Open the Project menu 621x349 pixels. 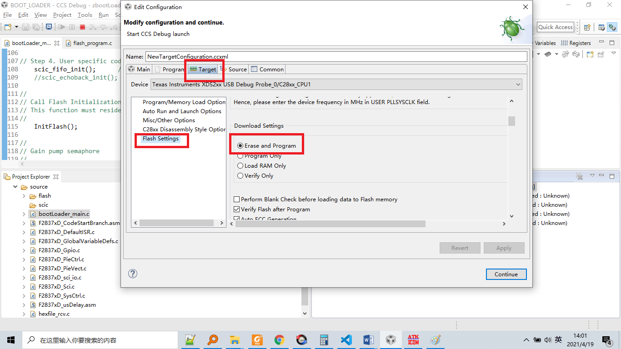tap(62, 15)
